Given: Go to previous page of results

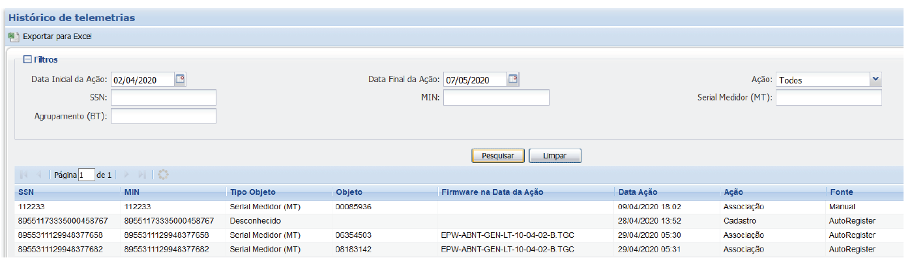Looking at the screenshot, I should pyautogui.click(x=39, y=175).
